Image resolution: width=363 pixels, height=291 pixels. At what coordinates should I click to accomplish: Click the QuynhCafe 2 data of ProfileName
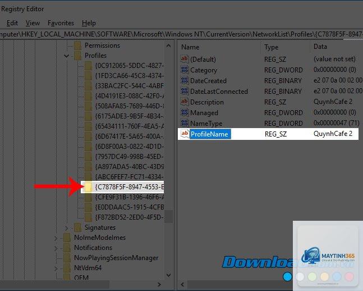[x=333, y=134]
